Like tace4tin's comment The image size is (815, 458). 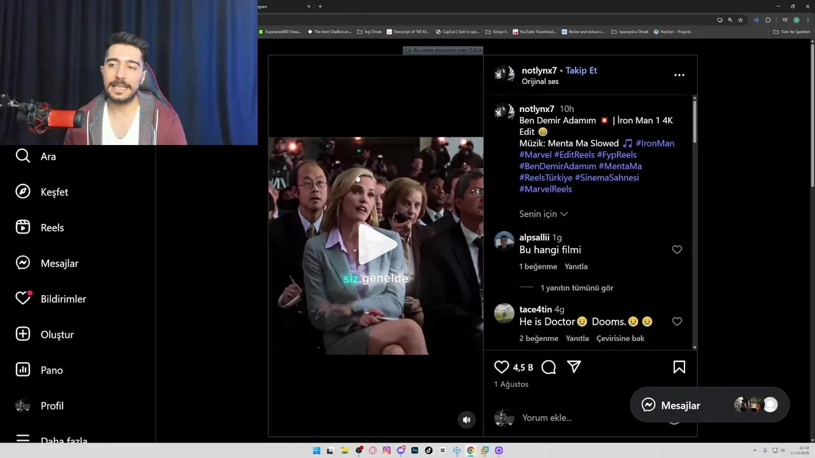click(x=677, y=322)
